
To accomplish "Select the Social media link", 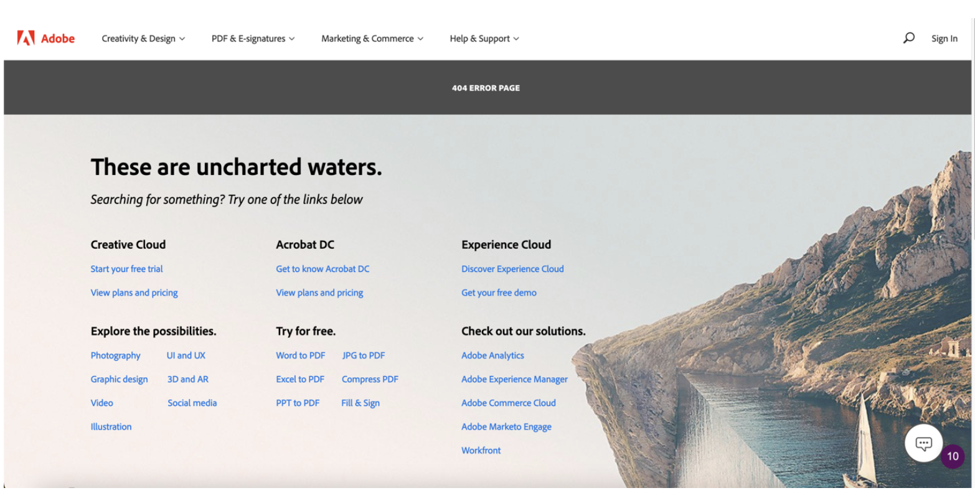I will click(192, 403).
